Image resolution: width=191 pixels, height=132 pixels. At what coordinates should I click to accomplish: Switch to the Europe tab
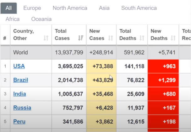(x=32, y=8)
